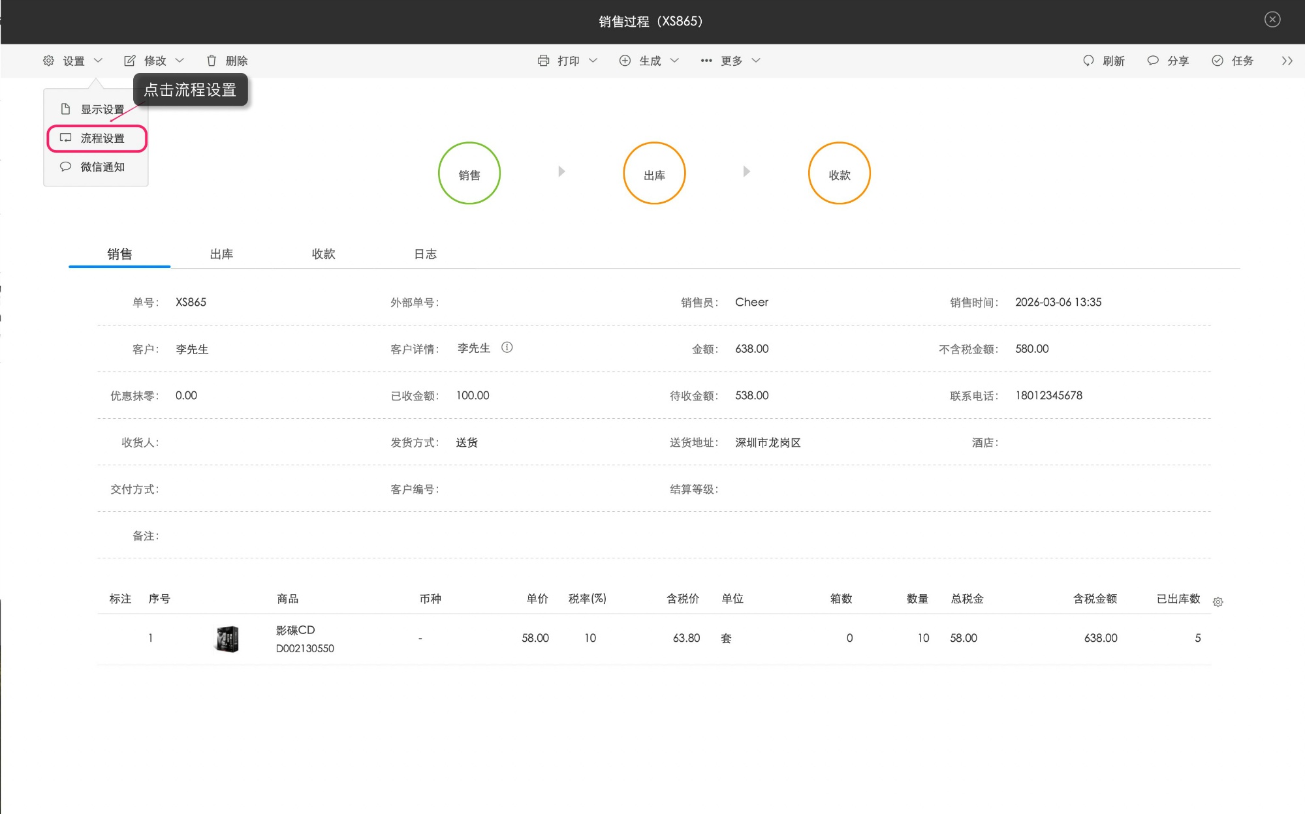The width and height of the screenshot is (1305, 814).
Task: Click the settings gear icon in the toolbar
Action: [48, 61]
